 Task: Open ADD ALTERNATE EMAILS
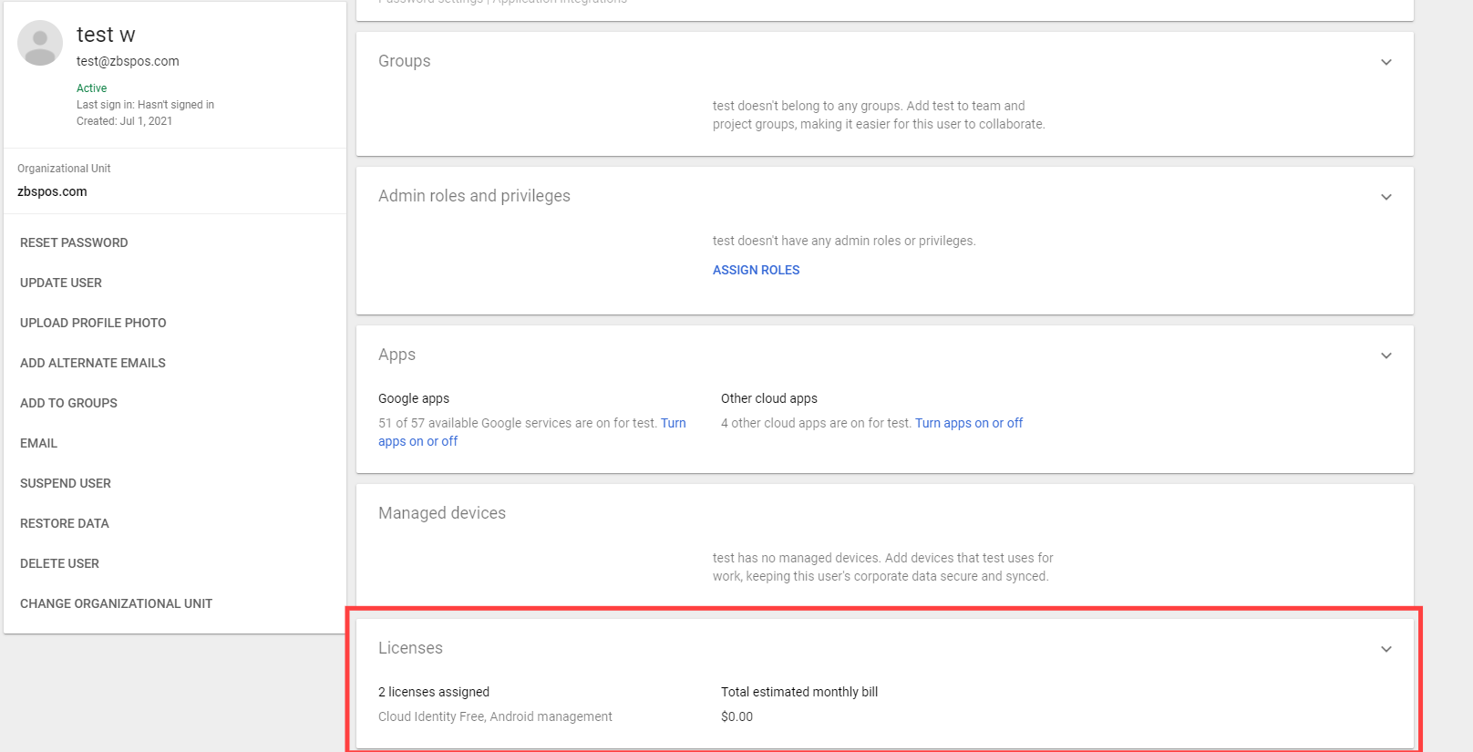point(93,363)
